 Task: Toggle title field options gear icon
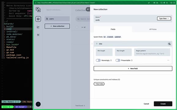[x=169, y=44]
